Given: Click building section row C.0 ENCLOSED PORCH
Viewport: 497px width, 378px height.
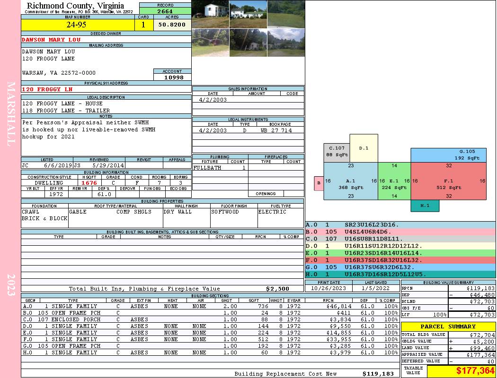Looking at the screenshot, I should tap(210, 319).
